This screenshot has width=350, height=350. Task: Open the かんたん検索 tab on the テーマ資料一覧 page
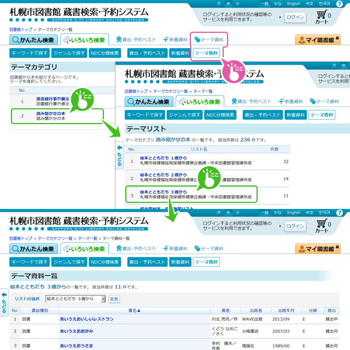click(33, 249)
